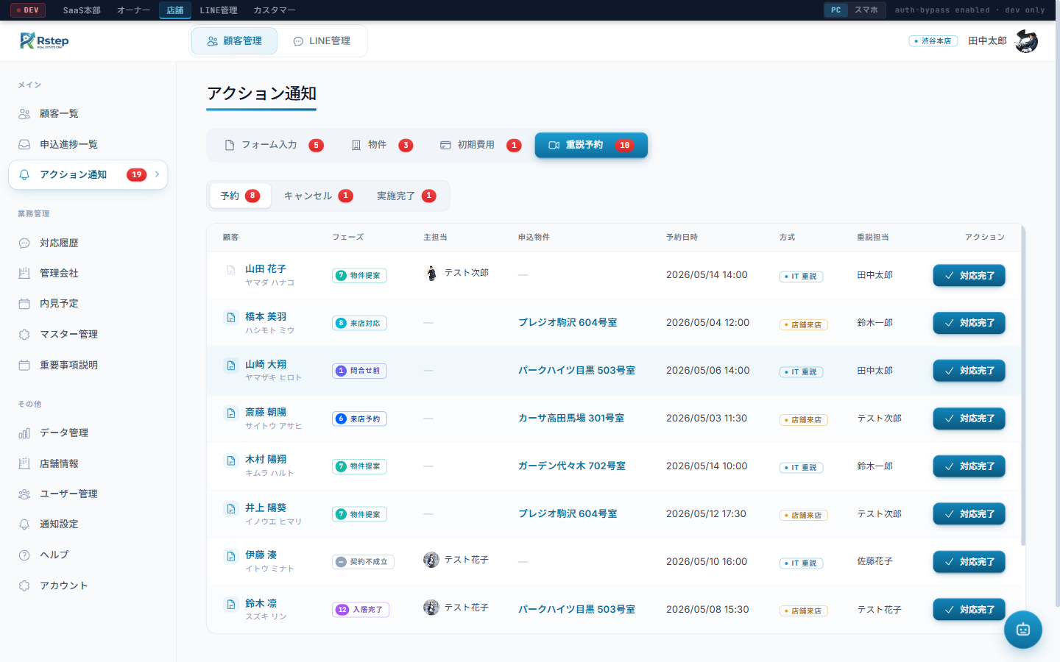Open 顧客一覧 in the sidebar

[88, 113]
